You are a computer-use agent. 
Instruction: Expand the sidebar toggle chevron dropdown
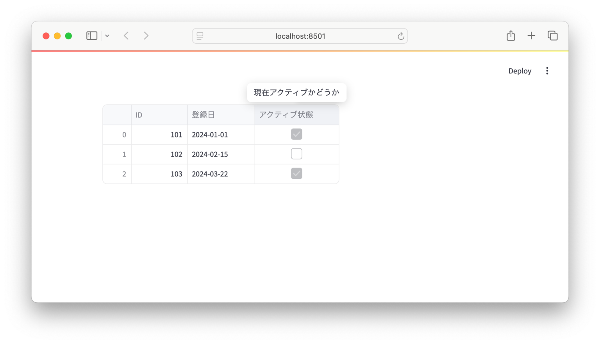pyautogui.click(x=107, y=36)
